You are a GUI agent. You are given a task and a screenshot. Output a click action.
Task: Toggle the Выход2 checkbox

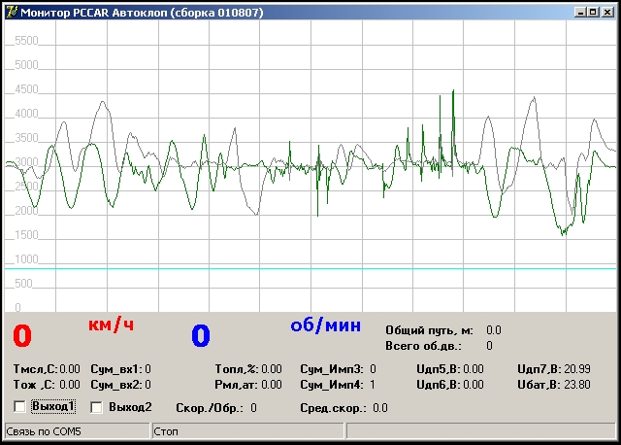[x=96, y=406]
